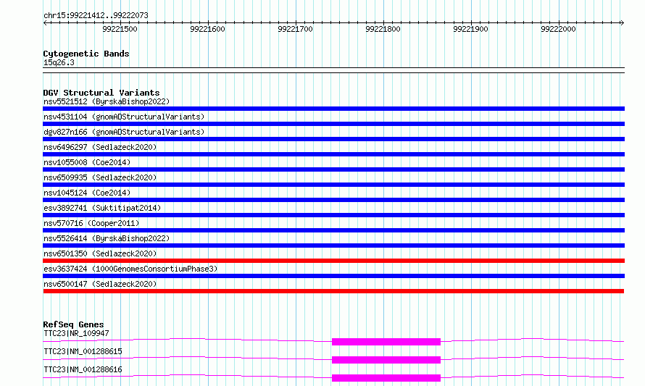Open the dgv827n166 (gnomADStructuralVariants) variant label

coord(124,132)
